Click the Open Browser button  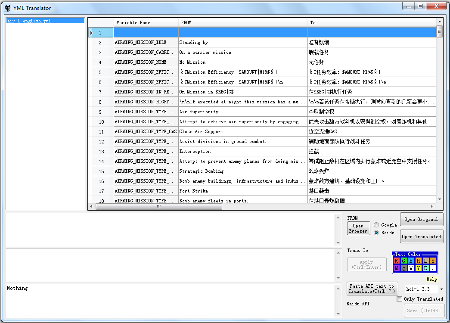click(358, 228)
